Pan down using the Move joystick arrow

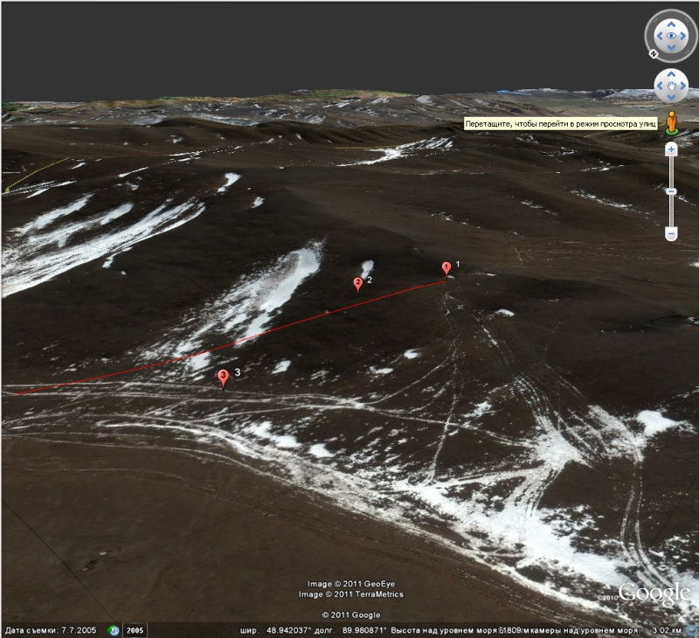[x=671, y=96]
